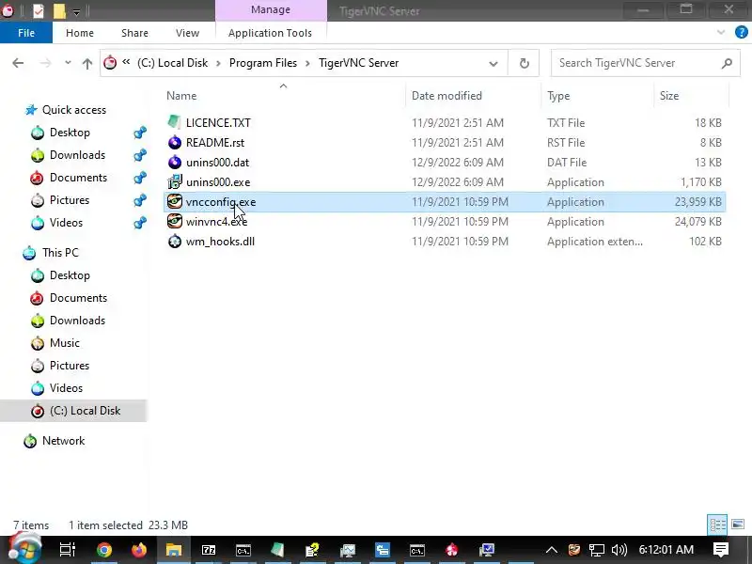The height and width of the screenshot is (564, 752).
Task: Go back with the Back arrow
Action: point(18,63)
